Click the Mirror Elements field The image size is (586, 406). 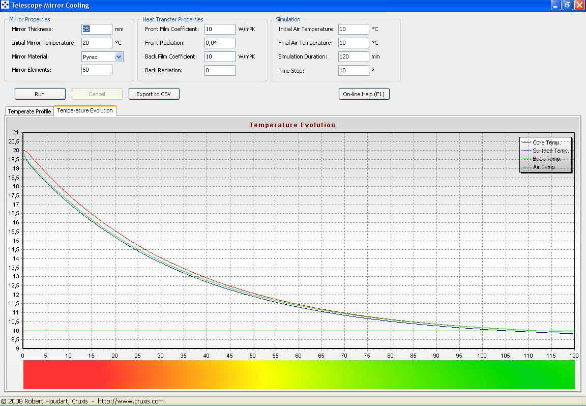click(x=97, y=70)
